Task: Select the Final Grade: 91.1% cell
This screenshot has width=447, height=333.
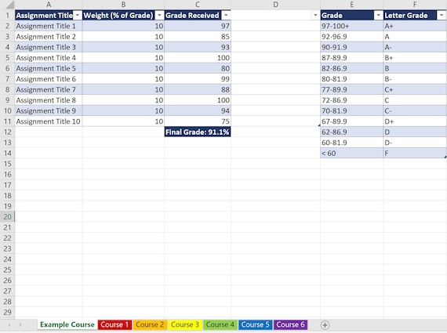Action: click(x=198, y=132)
